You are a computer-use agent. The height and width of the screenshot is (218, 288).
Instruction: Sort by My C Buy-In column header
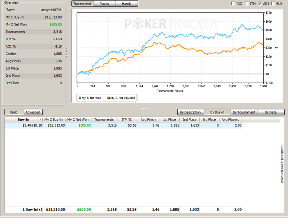53,120
